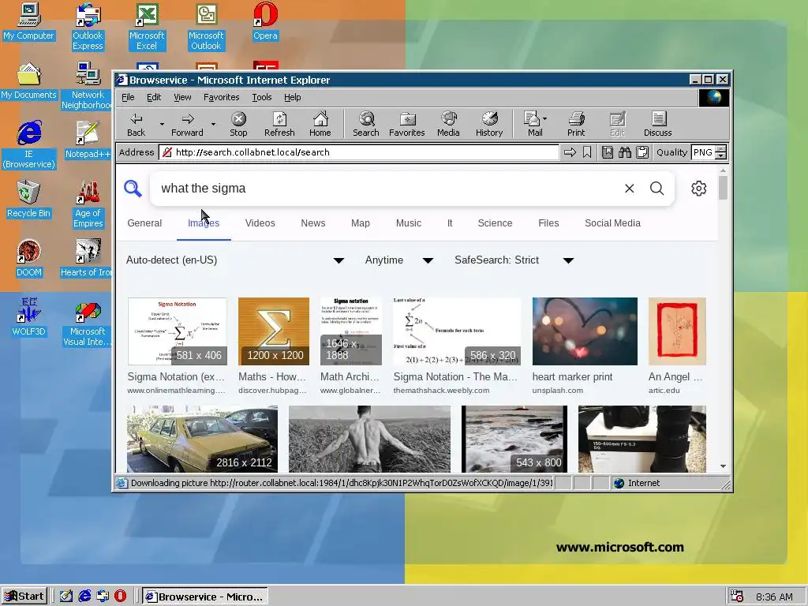Click the Back toolbar button

[x=136, y=124]
